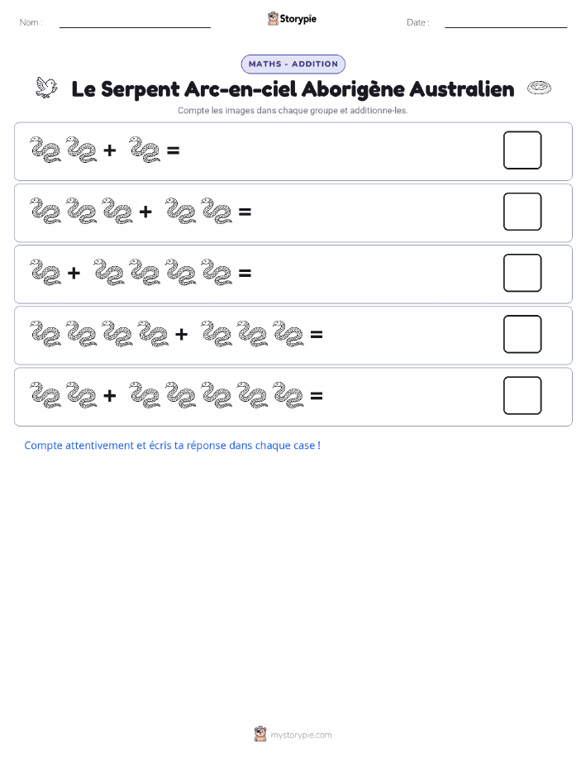Click the coiled ring icon right of title
This screenshot has height=758, width=586.
pos(539,88)
